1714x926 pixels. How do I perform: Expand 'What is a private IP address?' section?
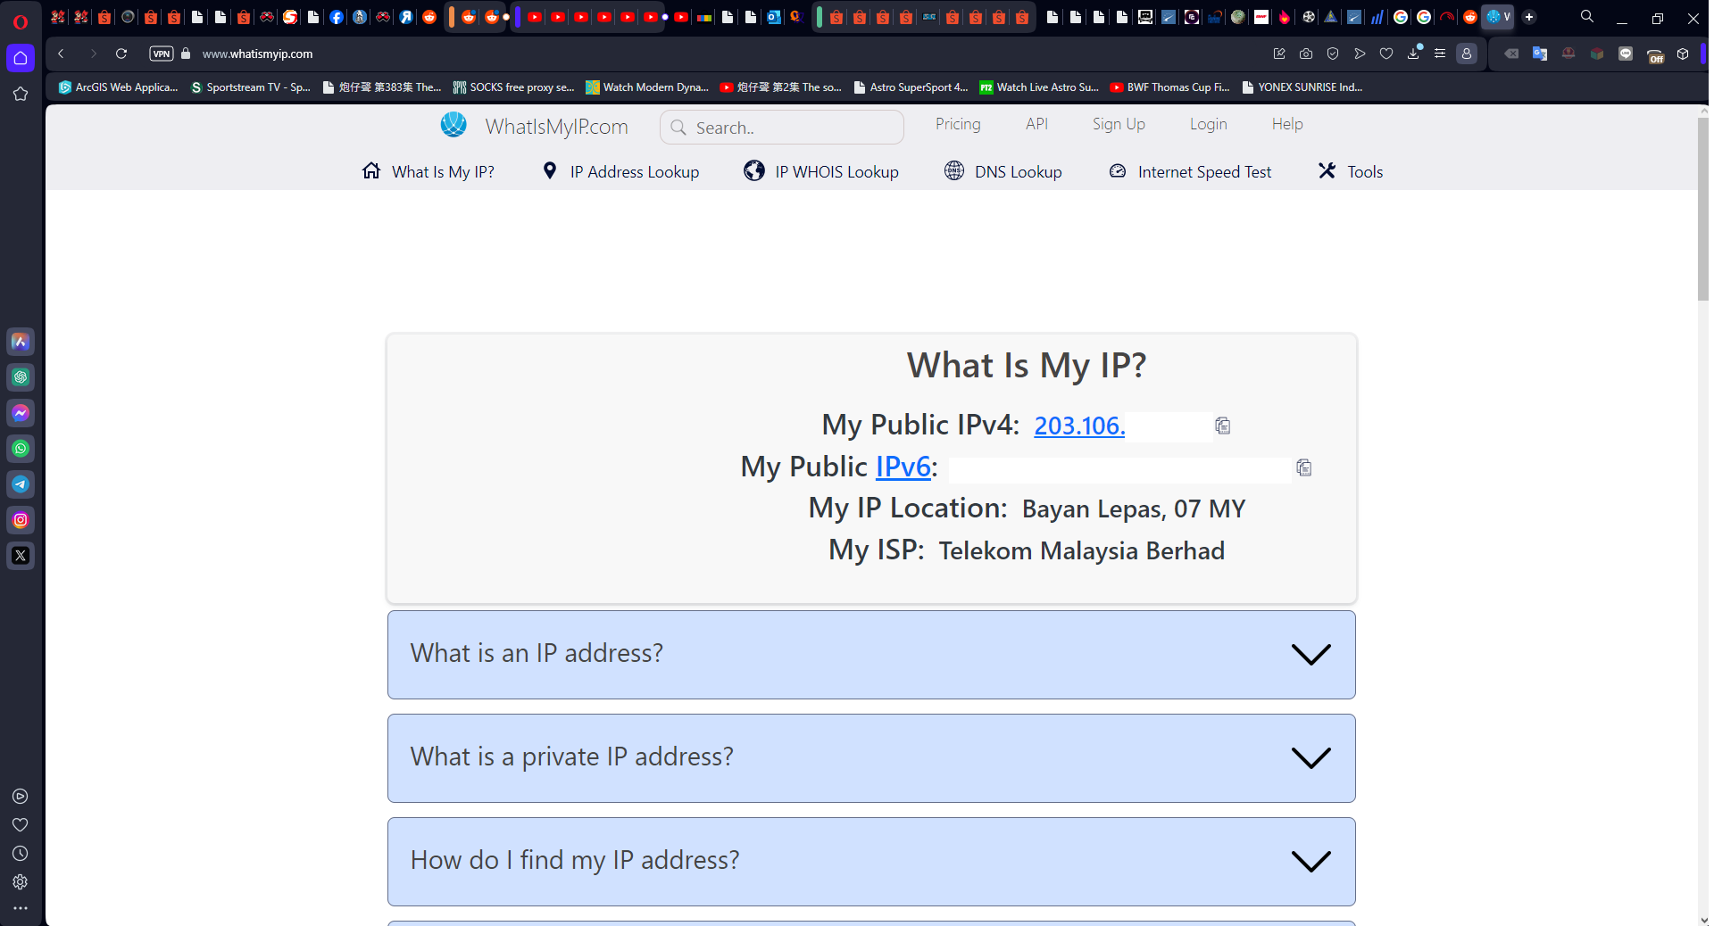[x=871, y=757]
